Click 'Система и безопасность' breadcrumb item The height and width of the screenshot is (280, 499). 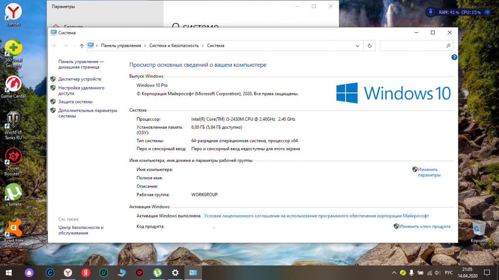point(174,46)
